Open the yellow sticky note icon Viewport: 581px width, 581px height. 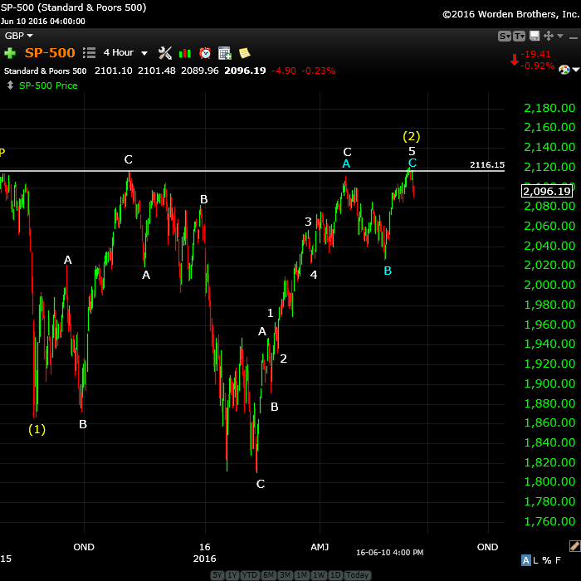click(x=245, y=53)
